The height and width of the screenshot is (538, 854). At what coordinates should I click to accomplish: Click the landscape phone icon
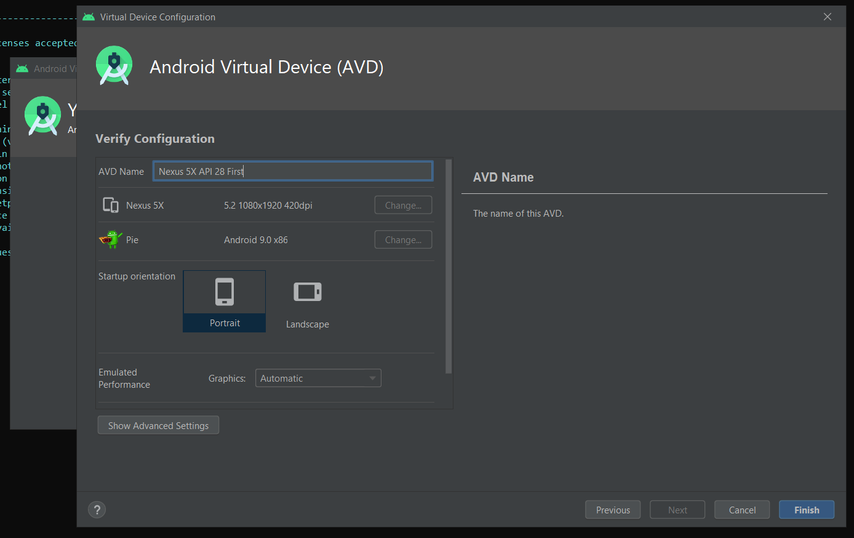click(x=308, y=292)
